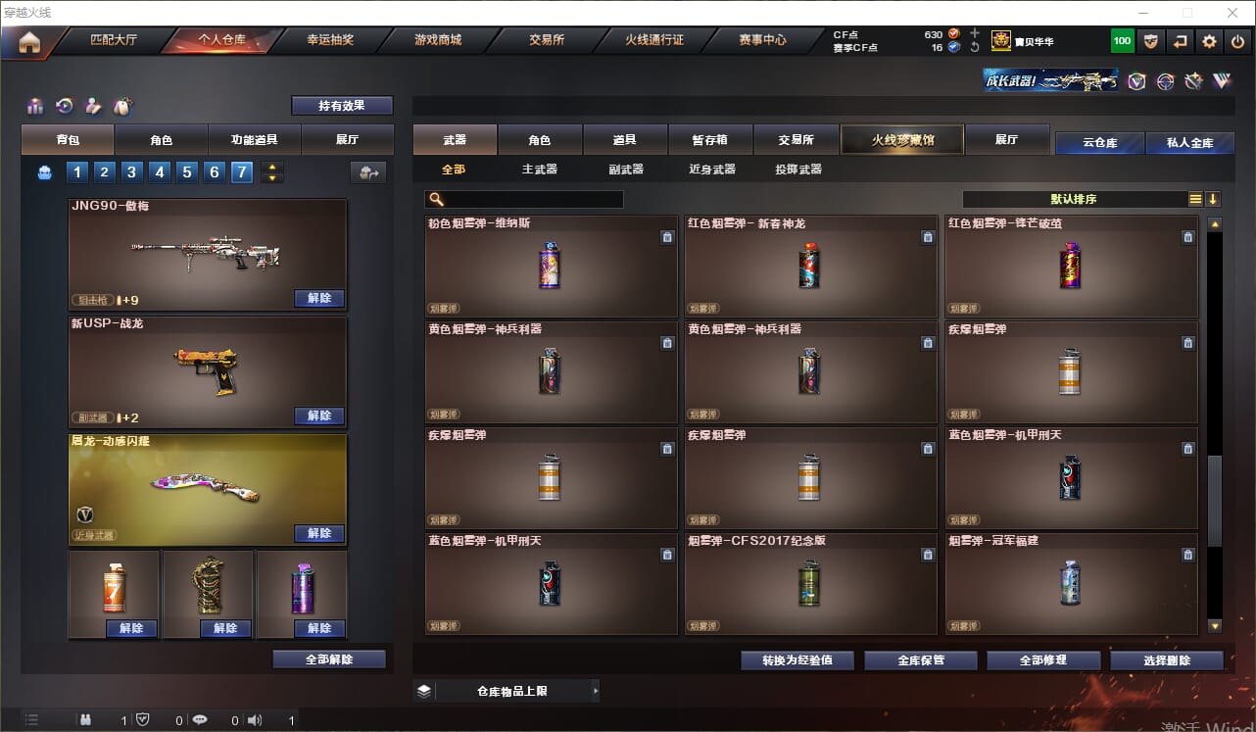The height and width of the screenshot is (732, 1256).
Task: Click the V shield badge icon
Action: (1136, 81)
